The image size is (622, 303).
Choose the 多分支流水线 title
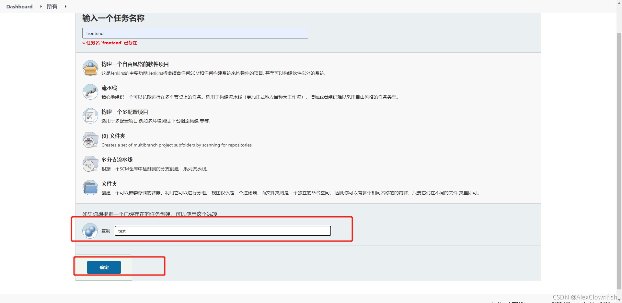click(117, 160)
